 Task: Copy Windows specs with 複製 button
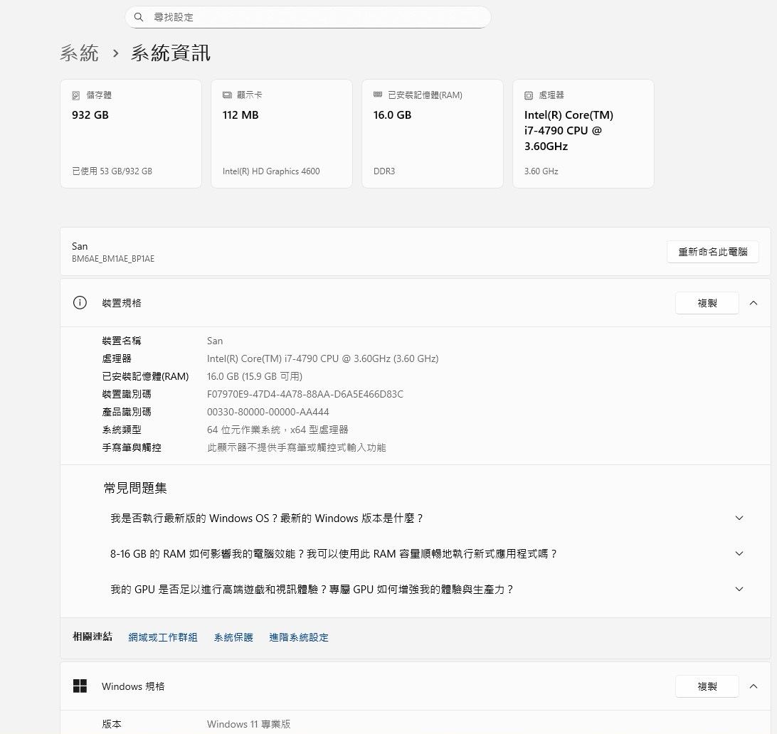coord(707,686)
